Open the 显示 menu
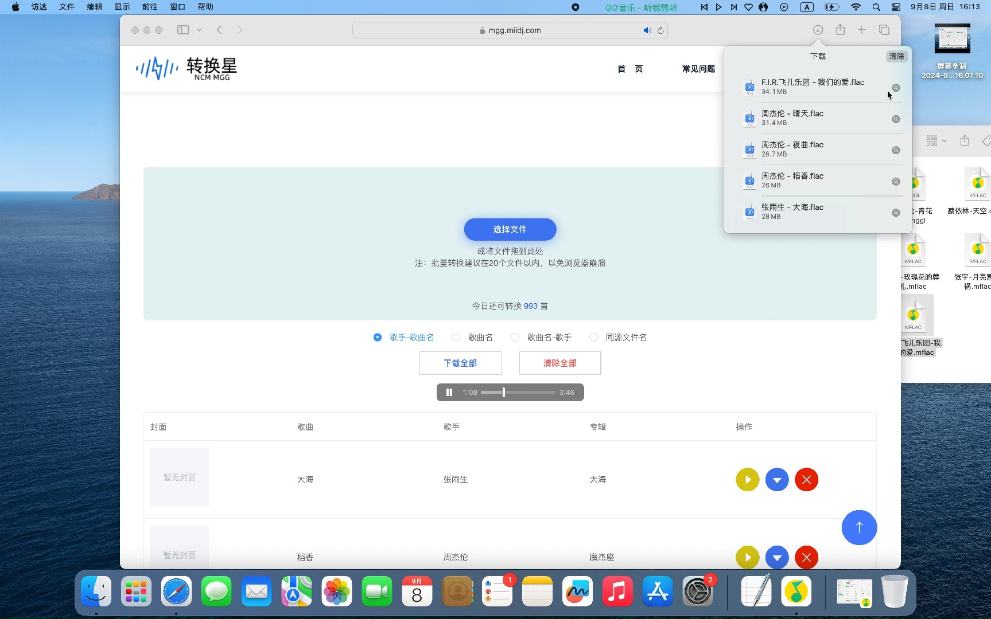 (122, 7)
